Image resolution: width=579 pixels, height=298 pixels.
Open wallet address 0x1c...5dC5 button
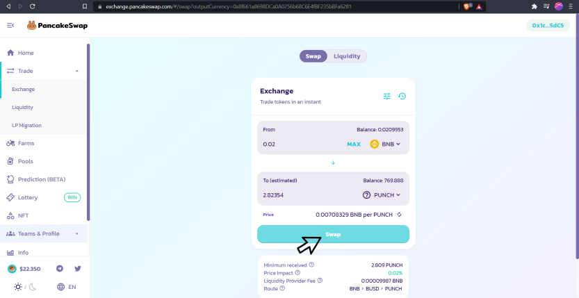[x=548, y=26]
